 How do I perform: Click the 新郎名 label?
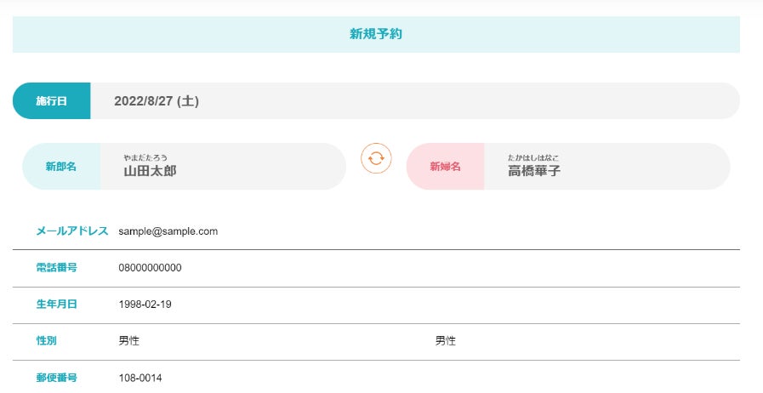click(x=61, y=167)
